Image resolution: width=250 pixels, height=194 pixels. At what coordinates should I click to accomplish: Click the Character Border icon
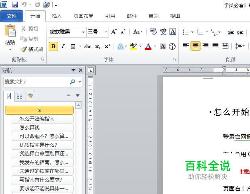[173, 32]
